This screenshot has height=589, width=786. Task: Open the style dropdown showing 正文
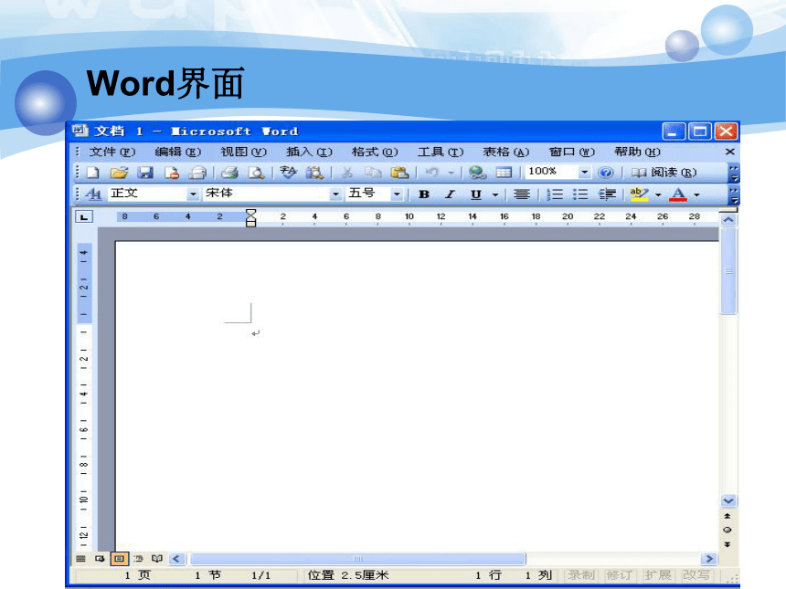[x=193, y=194]
